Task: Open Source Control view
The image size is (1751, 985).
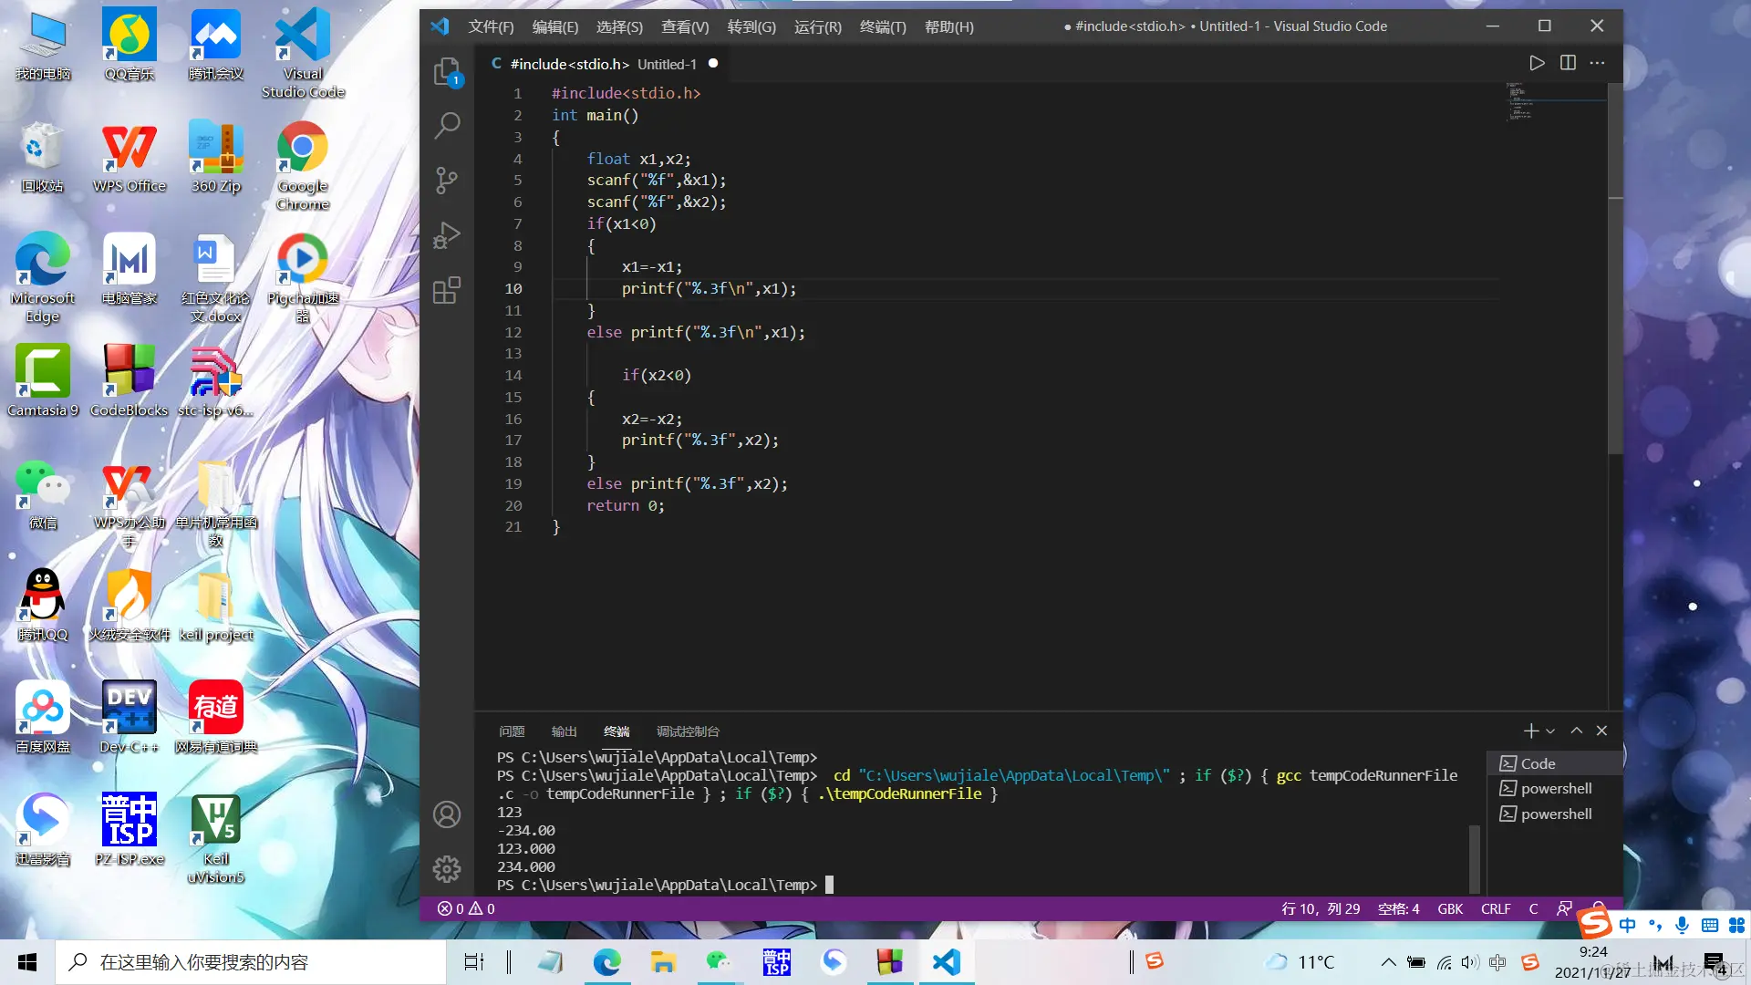Action: point(446,180)
